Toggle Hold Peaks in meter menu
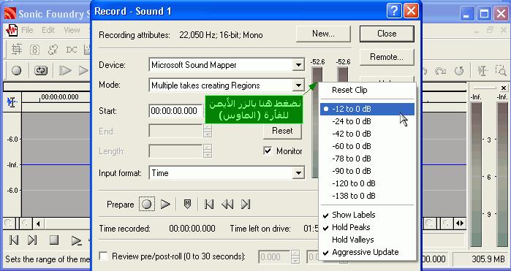 pos(367,227)
